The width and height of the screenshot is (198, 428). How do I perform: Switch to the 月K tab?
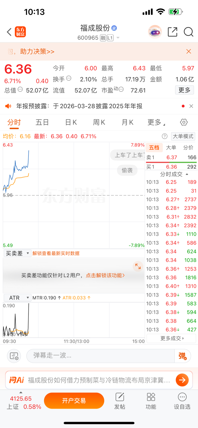click(128, 122)
